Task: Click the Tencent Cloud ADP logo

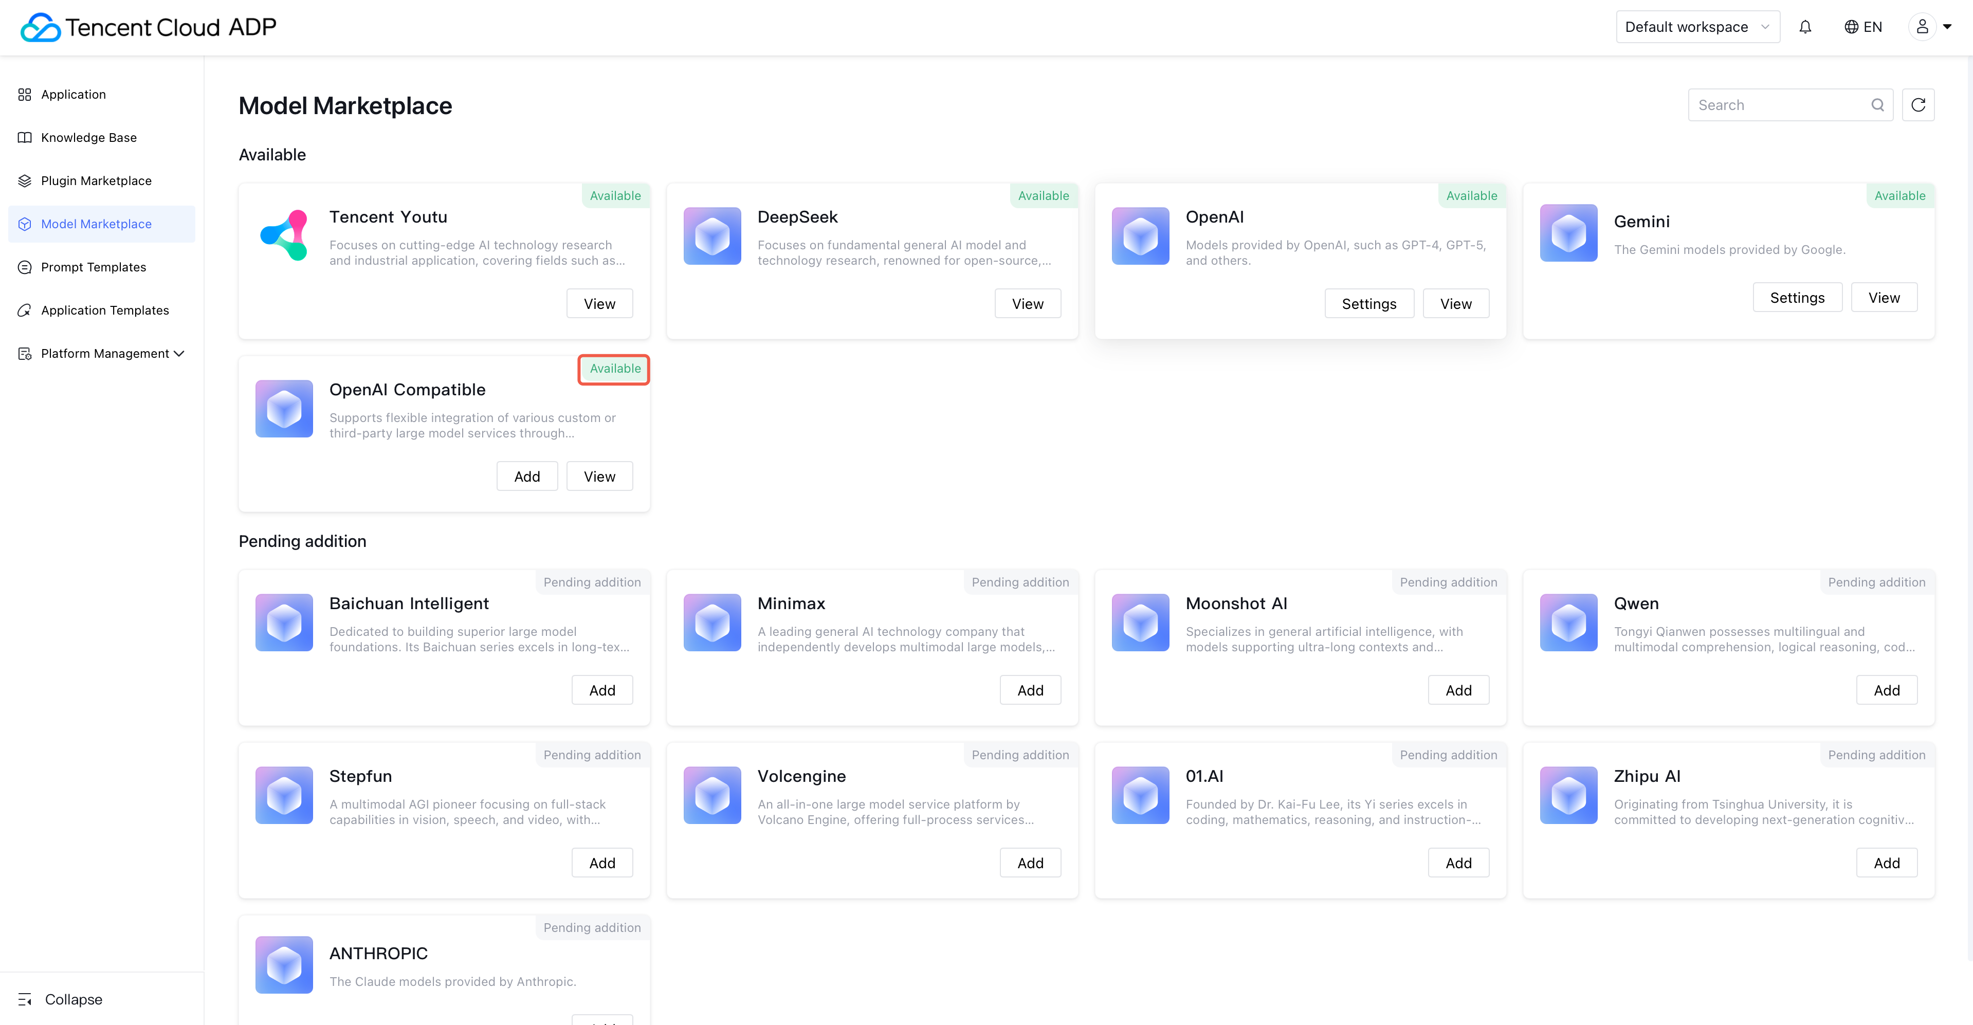Action: (x=148, y=28)
